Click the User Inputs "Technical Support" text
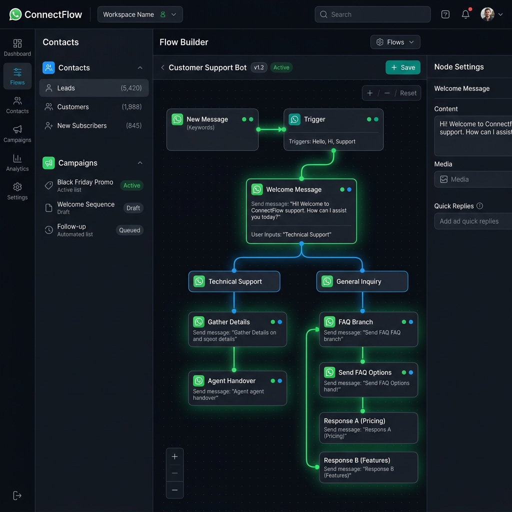Image resolution: width=512 pixels, height=512 pixels. pyautogui.click(x=291, y=234)
